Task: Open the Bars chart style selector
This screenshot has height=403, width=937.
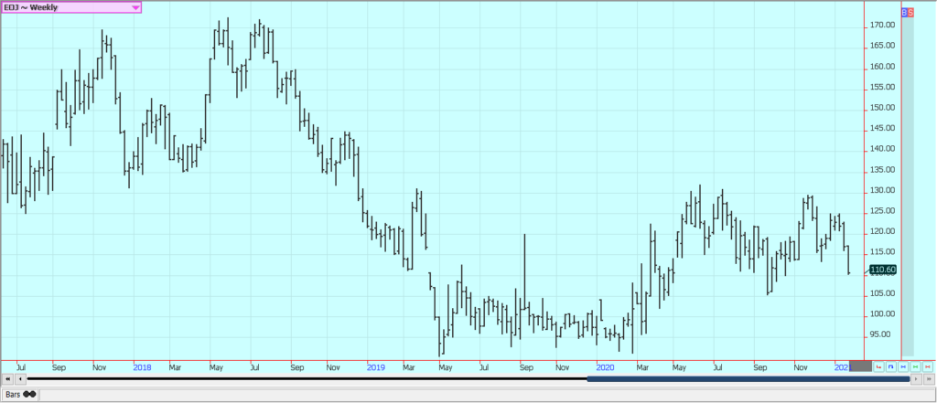Action: [x=21, y=394]
